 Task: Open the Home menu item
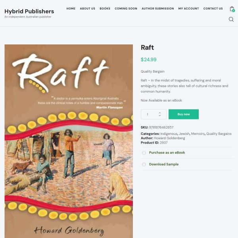pyautogui.click(x=71, y=9)
